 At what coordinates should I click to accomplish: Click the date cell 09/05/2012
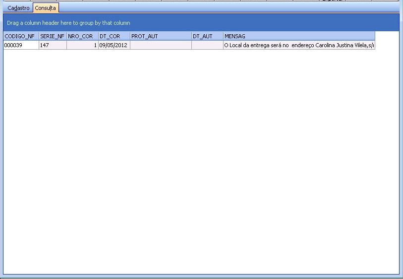point(114,45)
